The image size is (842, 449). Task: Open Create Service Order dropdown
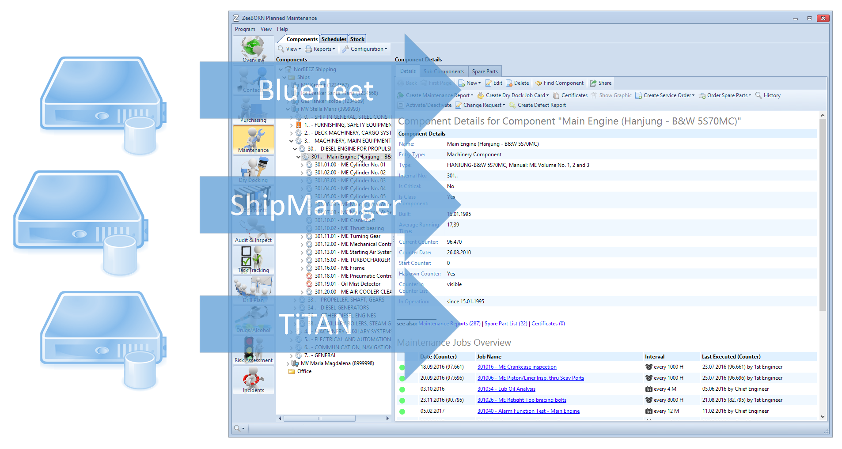click(x=665, y=95)
